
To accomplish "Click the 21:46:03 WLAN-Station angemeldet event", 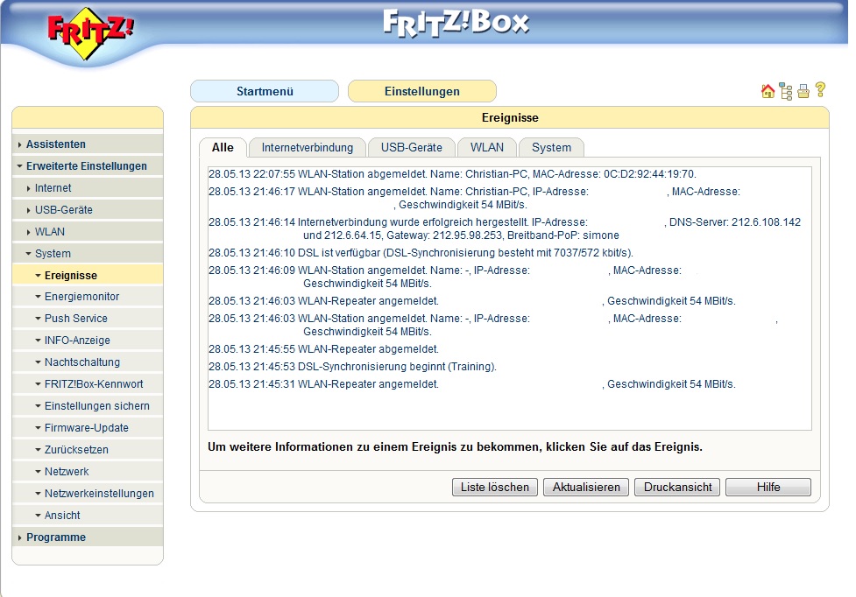I will tap(493, 325).
